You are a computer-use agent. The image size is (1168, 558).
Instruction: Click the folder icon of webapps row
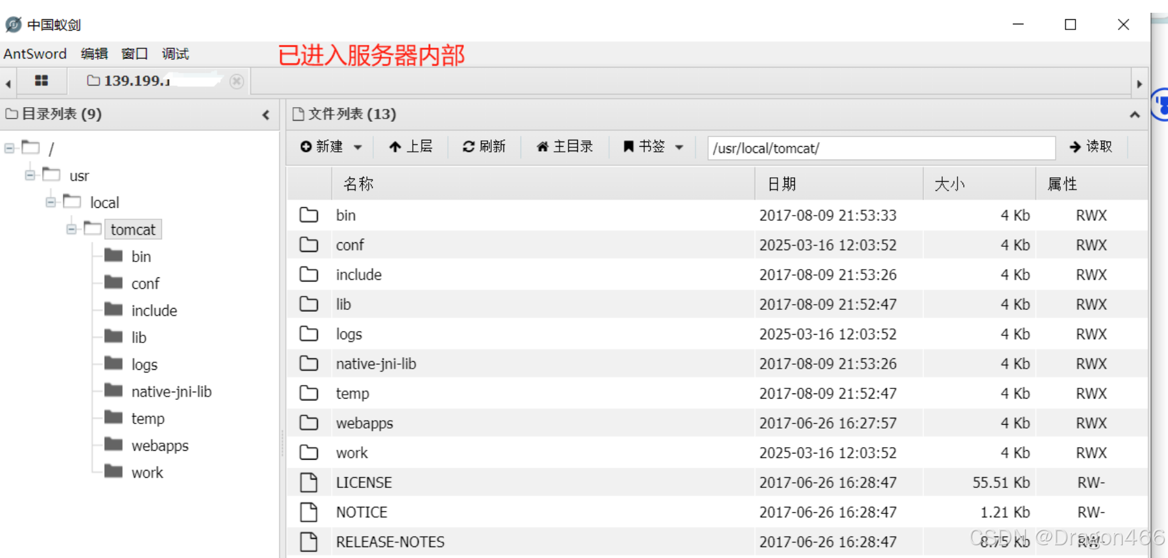[309, 423]
